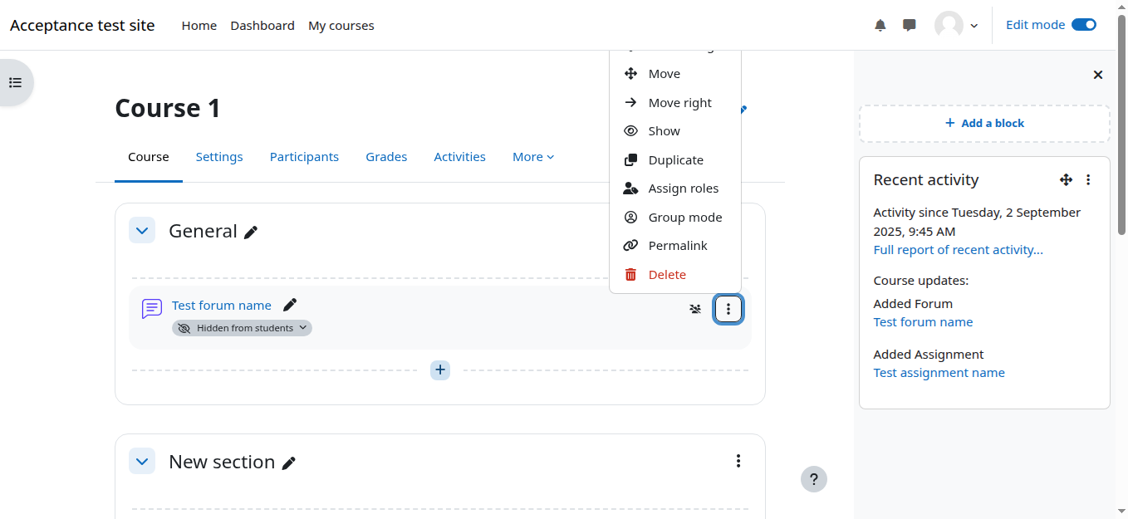The width and height of the screenshot is (1128, 519).
Task: Open the course index drawer icon
Action: coord(15,82)
